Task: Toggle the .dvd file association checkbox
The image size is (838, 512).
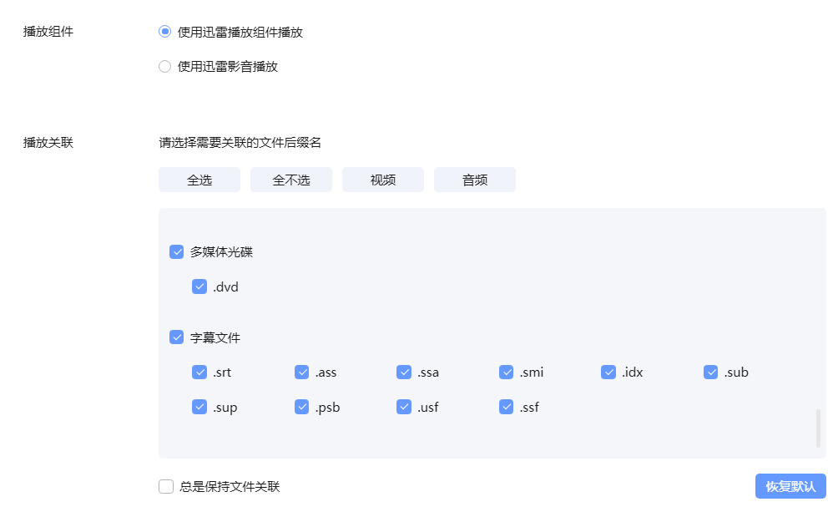Action: [x=199, y=286]
